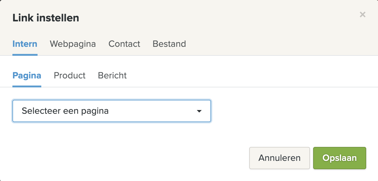Save the link with Opslaan
378x181 pixels.
[340, 158]
